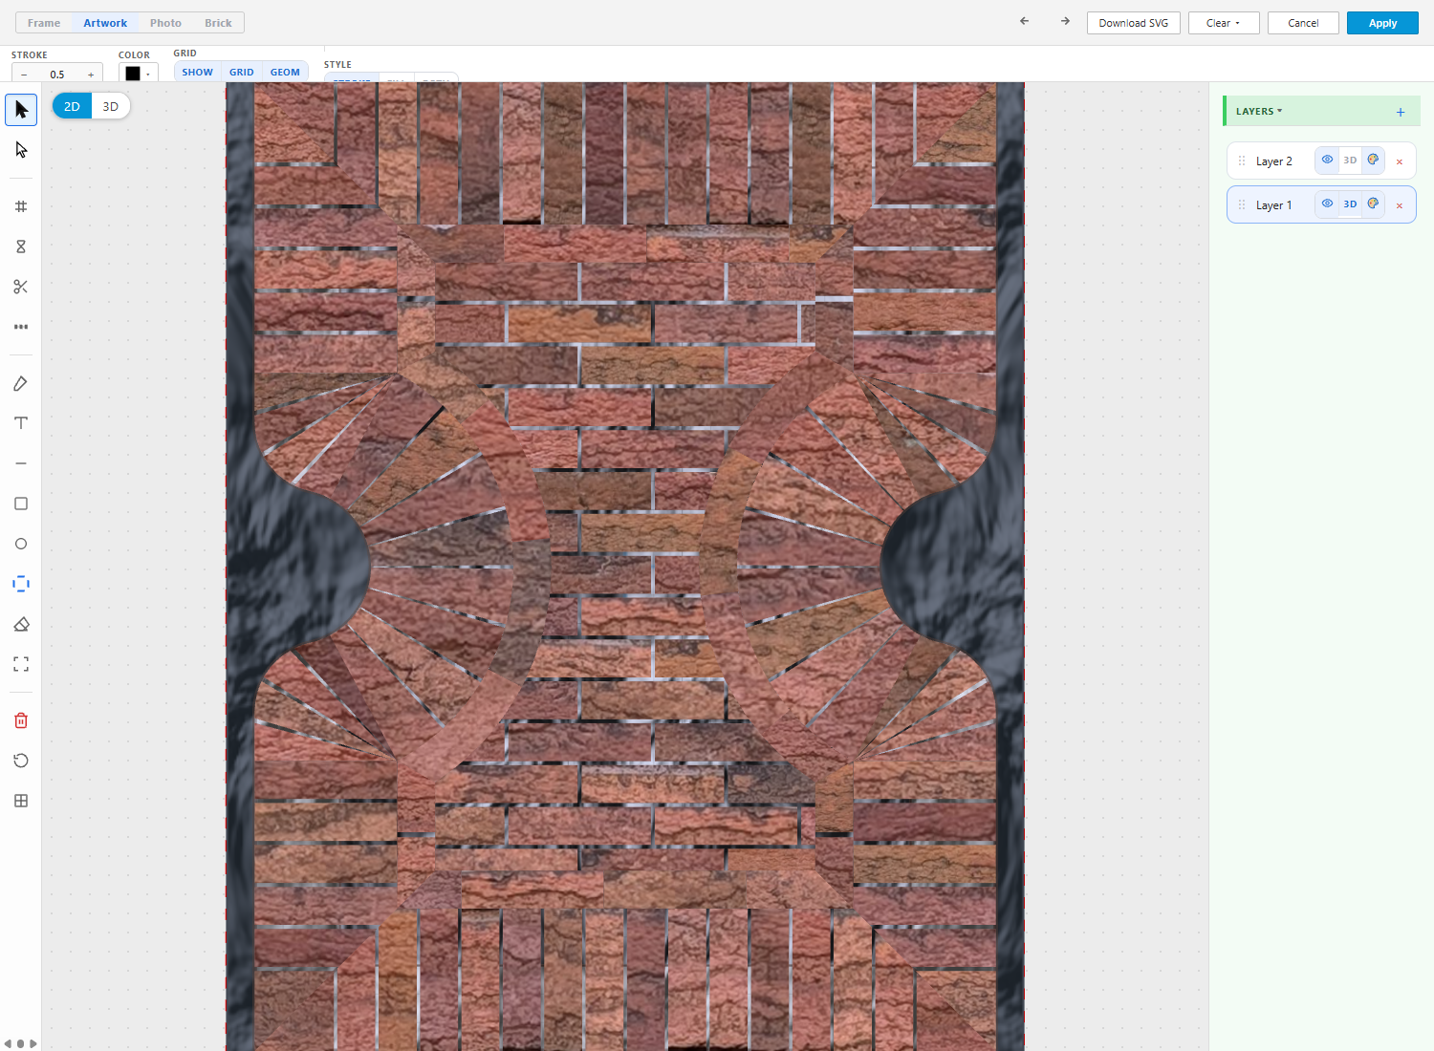
Task: Toggle the grid SHOW option
Action: [x=197, y=73]
